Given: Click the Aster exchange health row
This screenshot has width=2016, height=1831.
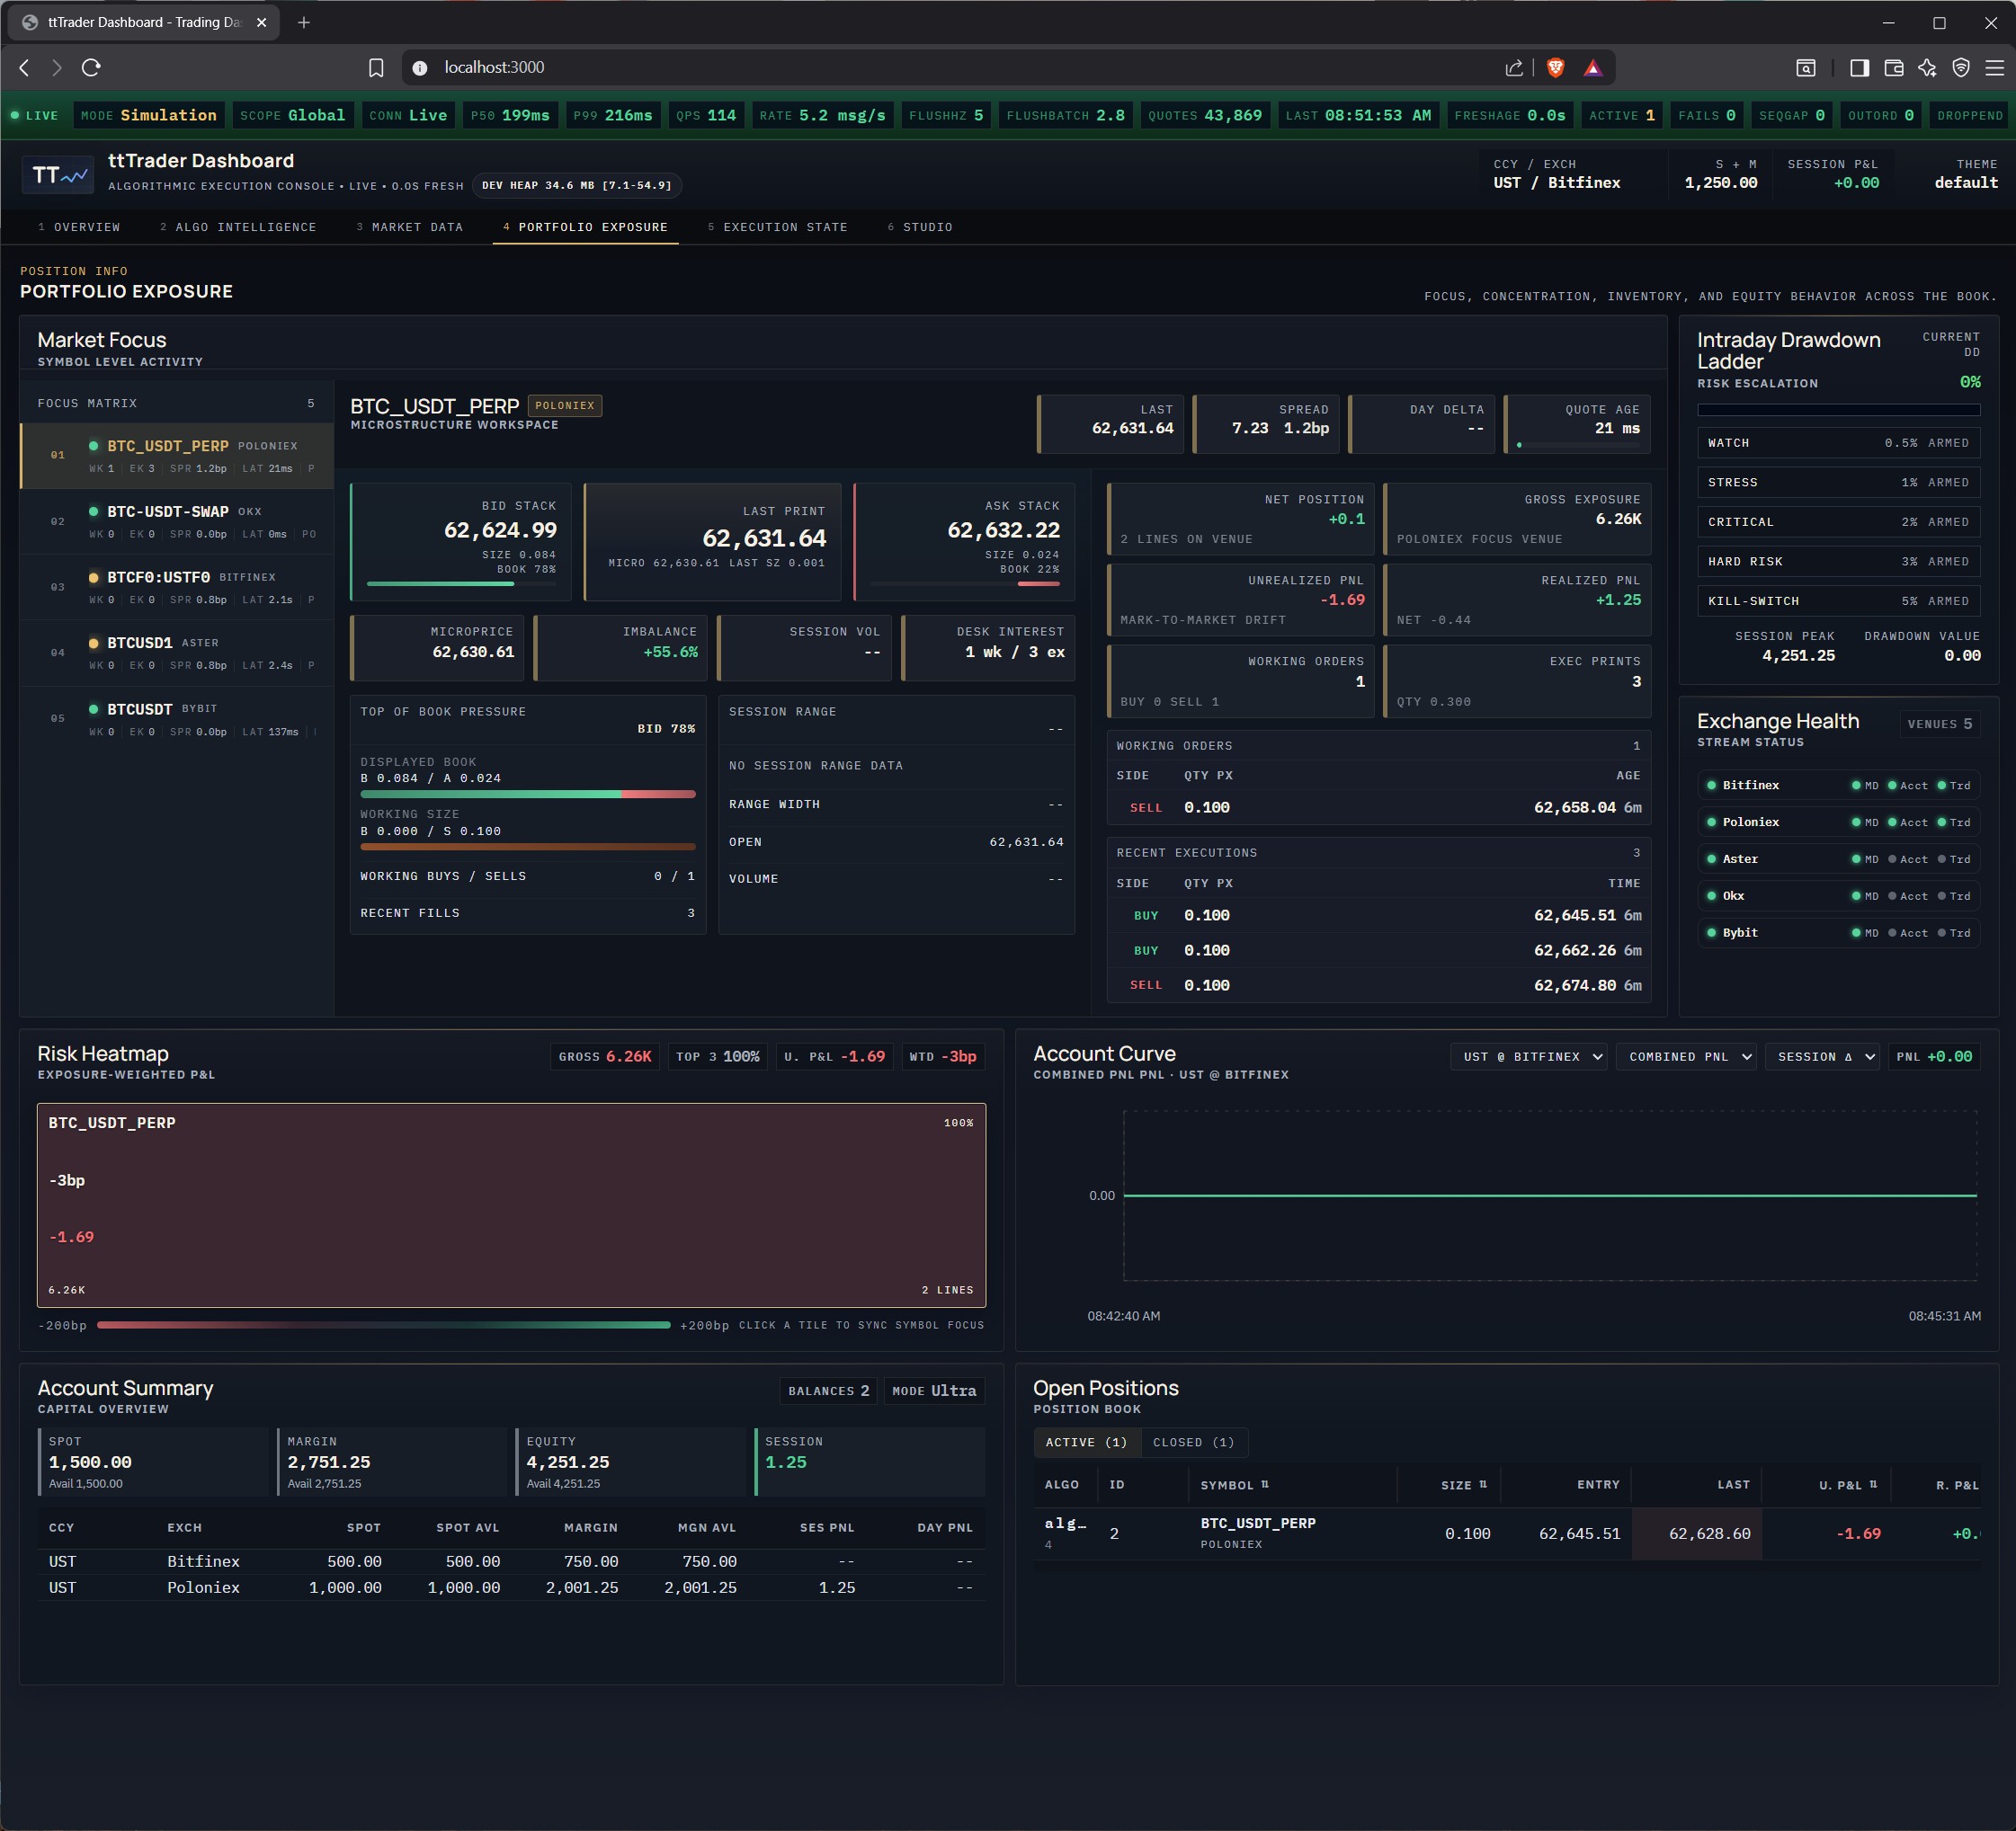Looking at the screenshot, I should [x=1838, y=859].
